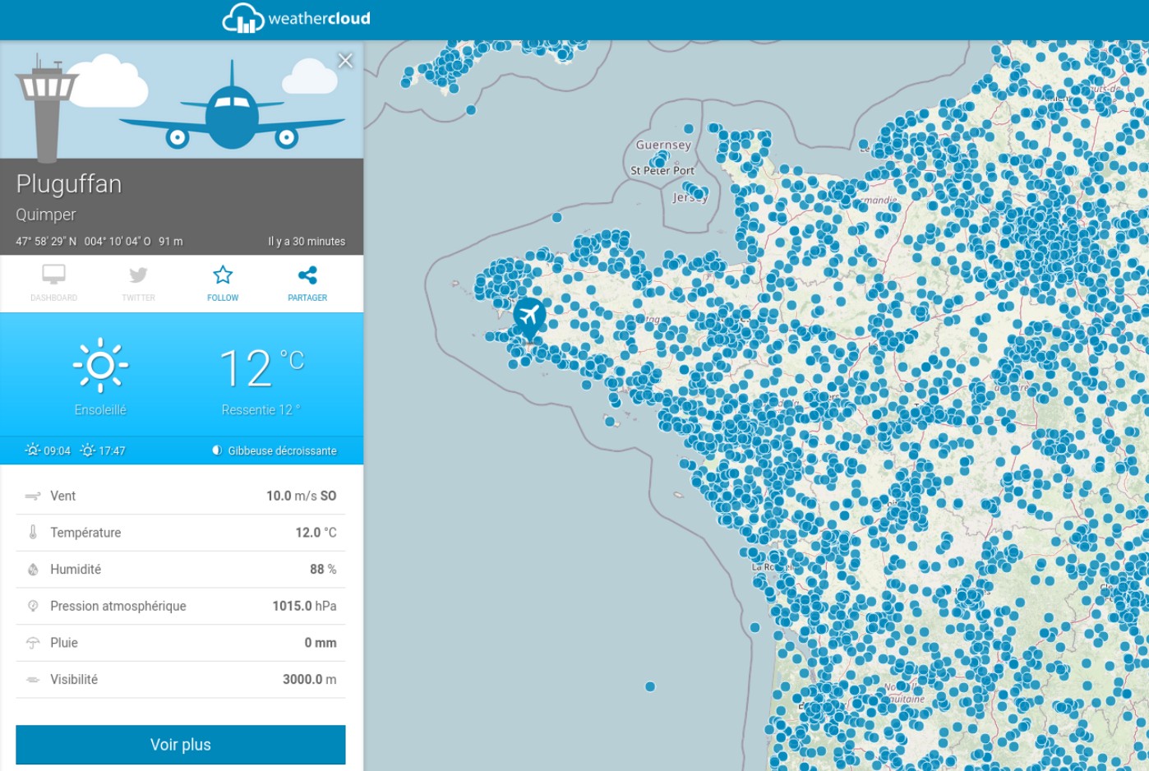
Task: Click the isolated offshore station dot near Aquitaine
Action: 650,686
